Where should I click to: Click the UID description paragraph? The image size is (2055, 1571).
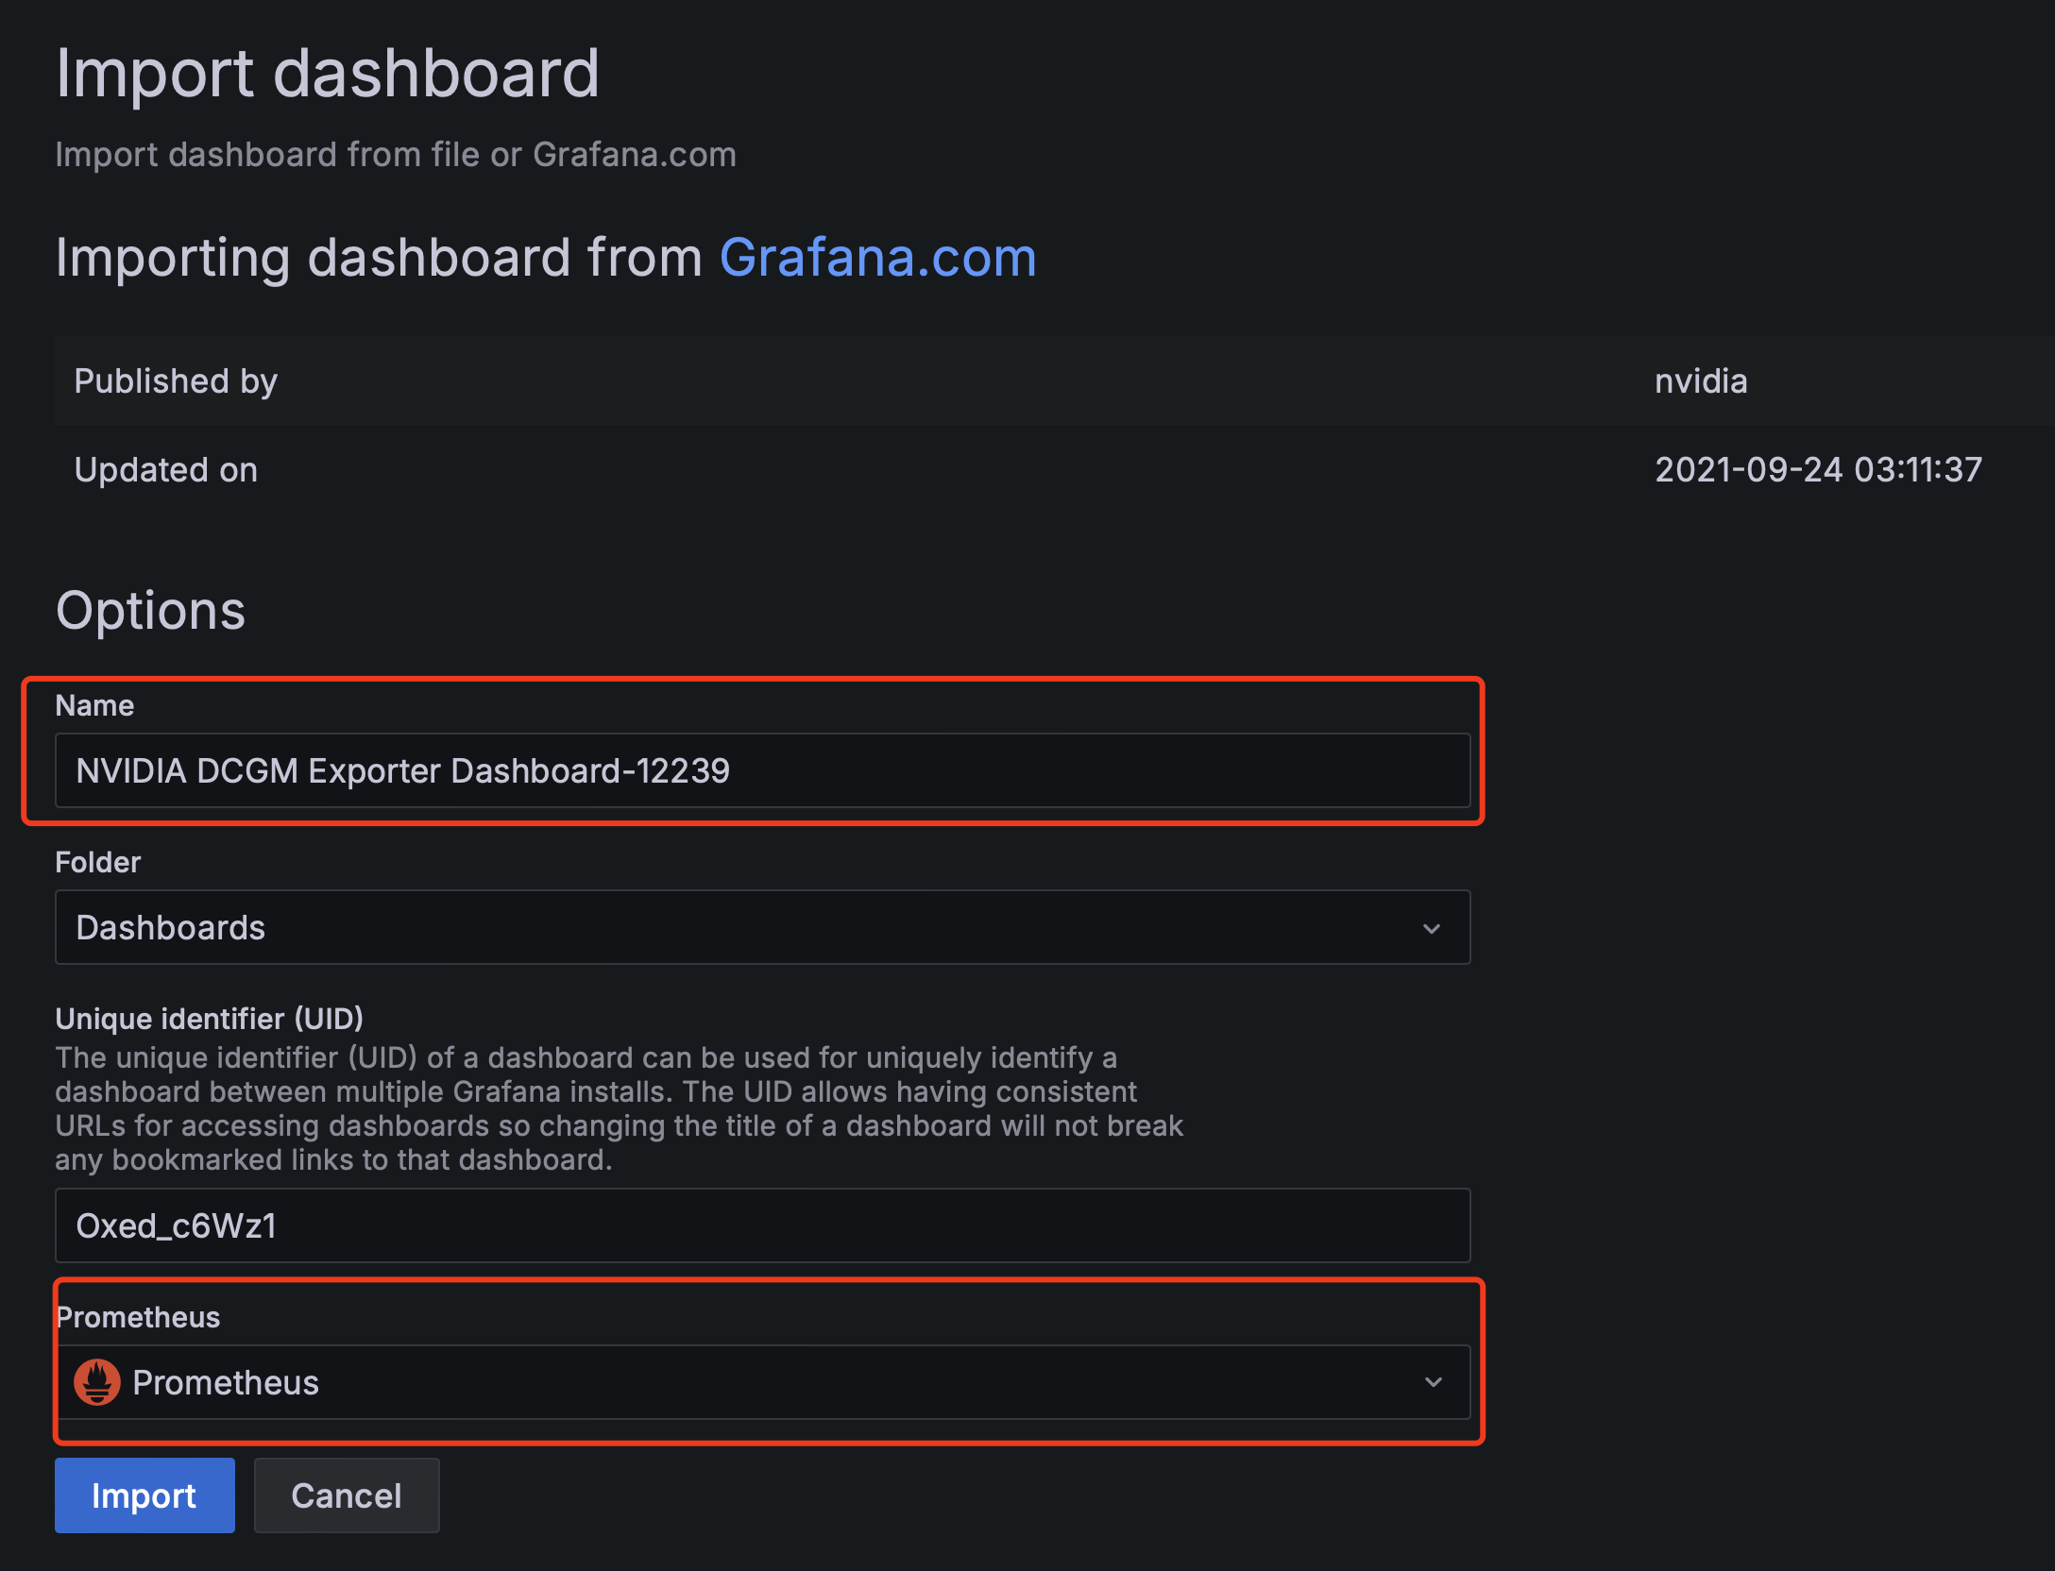coord(619,1108)
